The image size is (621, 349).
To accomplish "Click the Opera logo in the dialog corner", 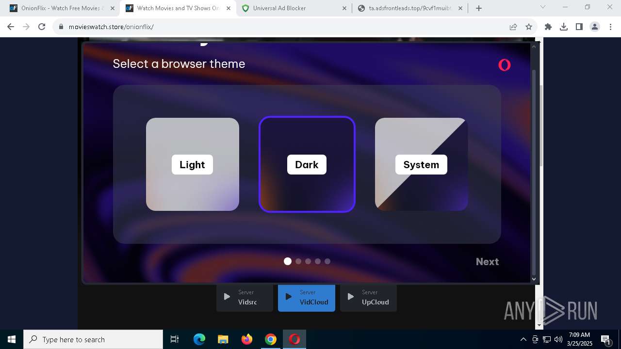I will 505,64.
